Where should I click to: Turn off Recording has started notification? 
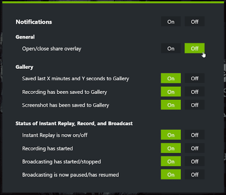[x=195, y=148]
